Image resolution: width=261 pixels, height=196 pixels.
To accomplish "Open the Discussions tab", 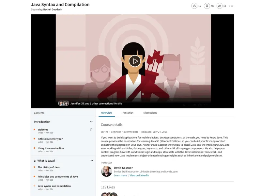I will (x=150, y=113).
